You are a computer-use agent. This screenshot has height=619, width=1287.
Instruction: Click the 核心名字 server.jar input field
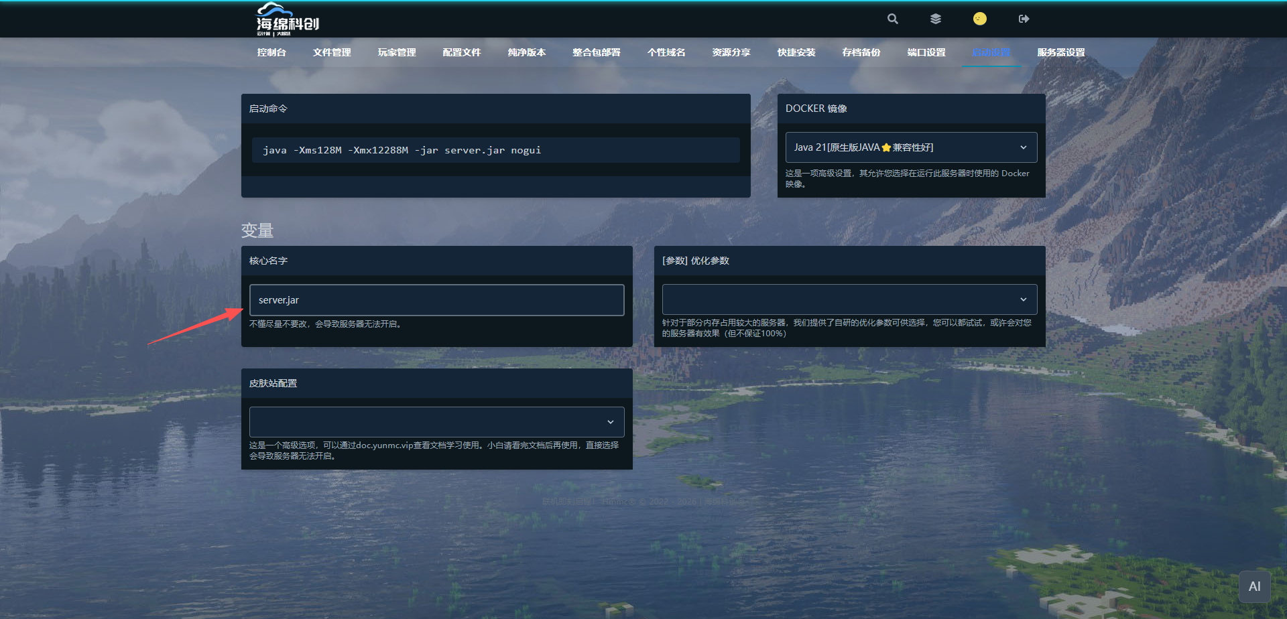pyautogui.click(x=436, y=300)
